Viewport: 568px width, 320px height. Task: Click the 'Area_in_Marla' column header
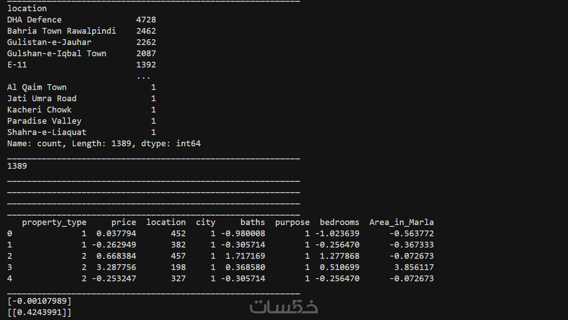[x=402, y=222]
